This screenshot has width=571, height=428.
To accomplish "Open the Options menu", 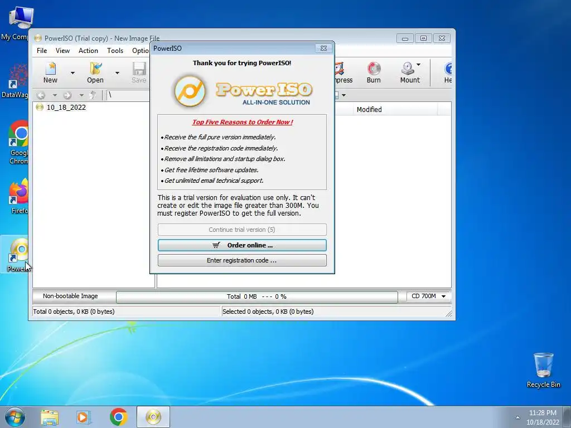I will tap(141, 51).
